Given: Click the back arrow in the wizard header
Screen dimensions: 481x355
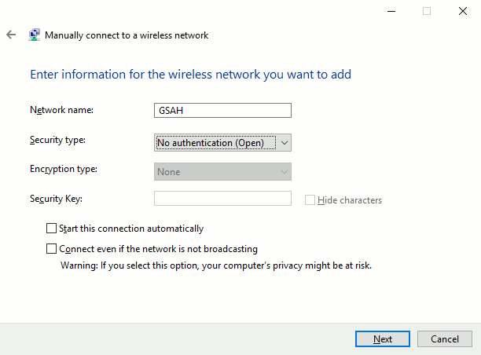Looking at the screenshot, I should 11,35.
